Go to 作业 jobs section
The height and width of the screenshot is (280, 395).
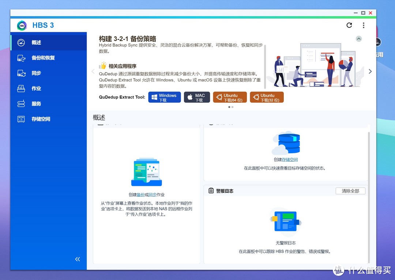tap(49, 88)
